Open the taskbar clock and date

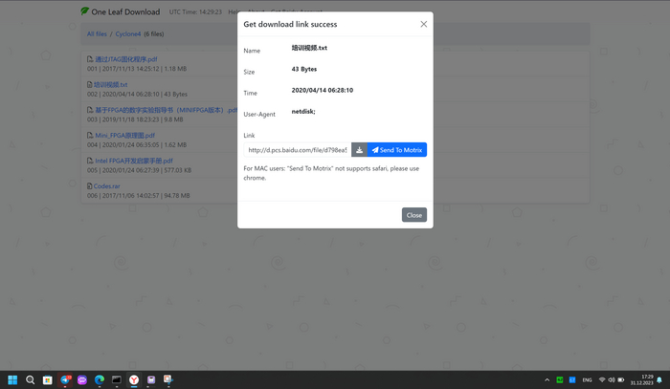tap(642, 379)
